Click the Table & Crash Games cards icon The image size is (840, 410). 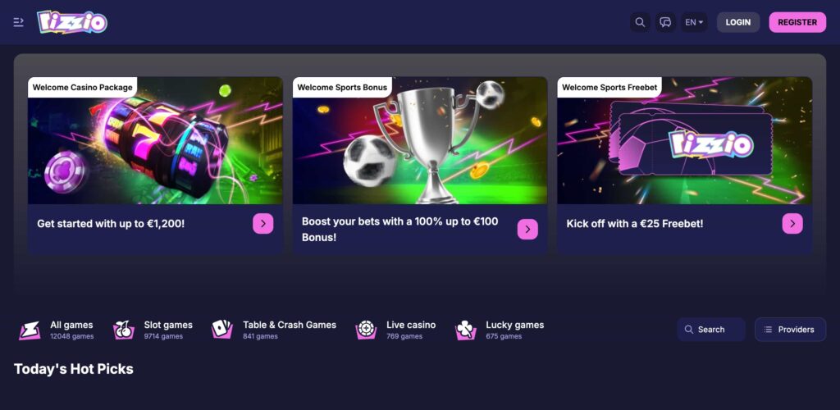click(x=222, y=330)
